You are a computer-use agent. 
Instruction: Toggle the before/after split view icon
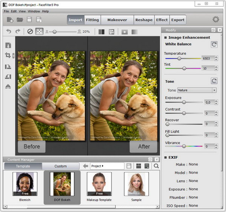[x=101, y=32]
